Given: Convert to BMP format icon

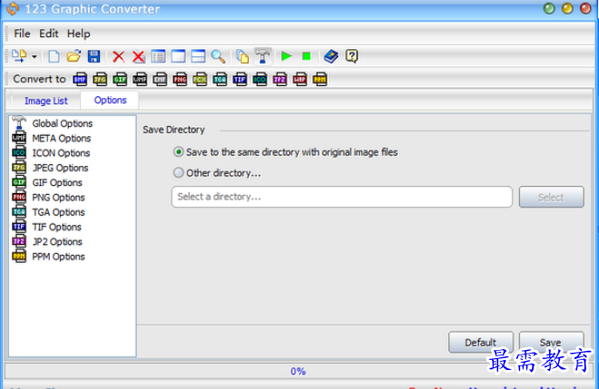Looking at the screenshot, I should click(80, 79).
